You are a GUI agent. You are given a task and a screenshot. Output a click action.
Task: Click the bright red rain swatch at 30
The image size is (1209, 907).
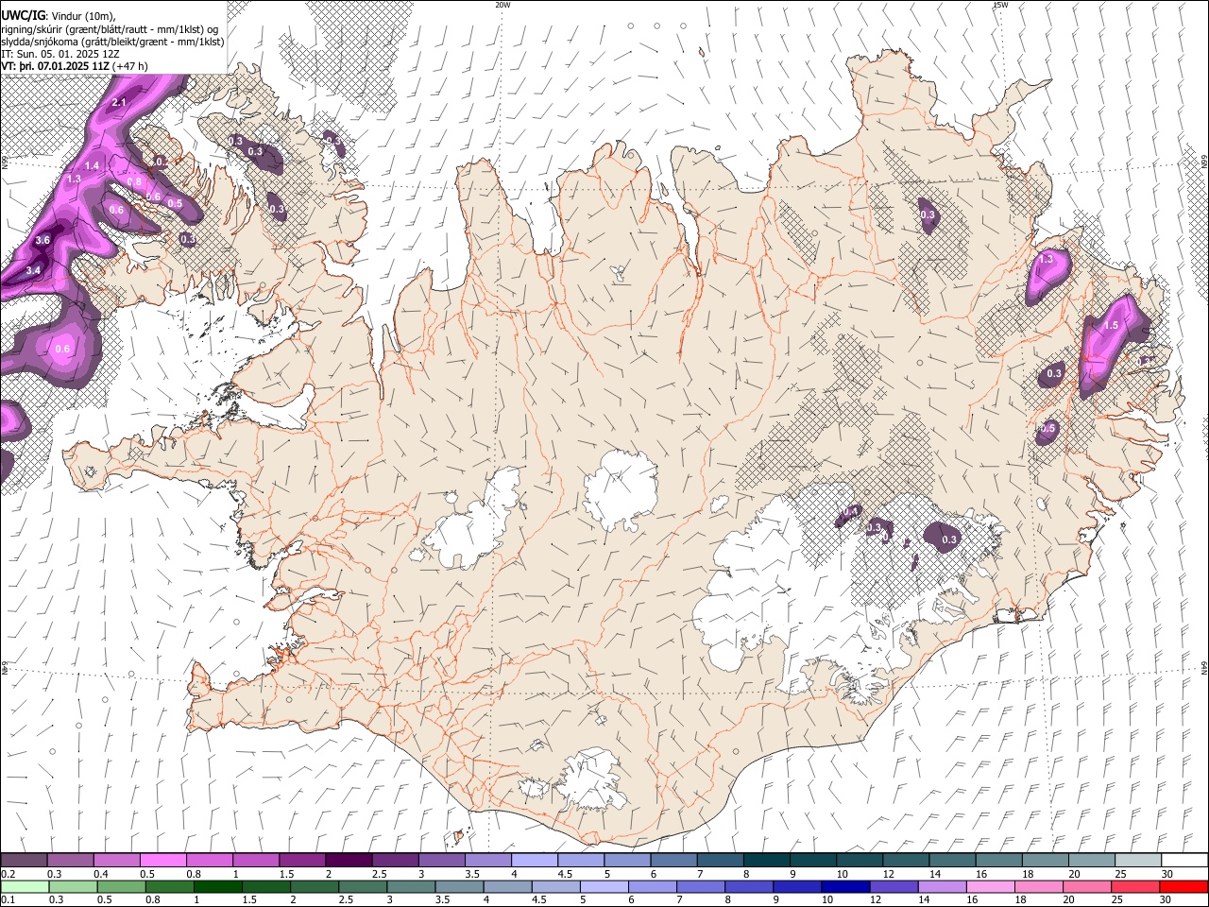(x=1183, y=886)
